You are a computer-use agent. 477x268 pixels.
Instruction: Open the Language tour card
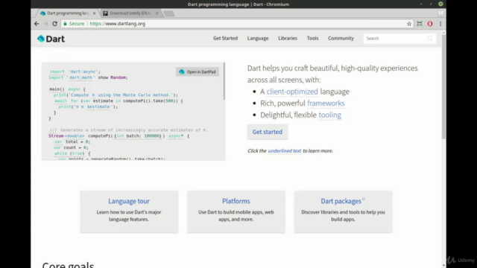click(x=129, y=211)
